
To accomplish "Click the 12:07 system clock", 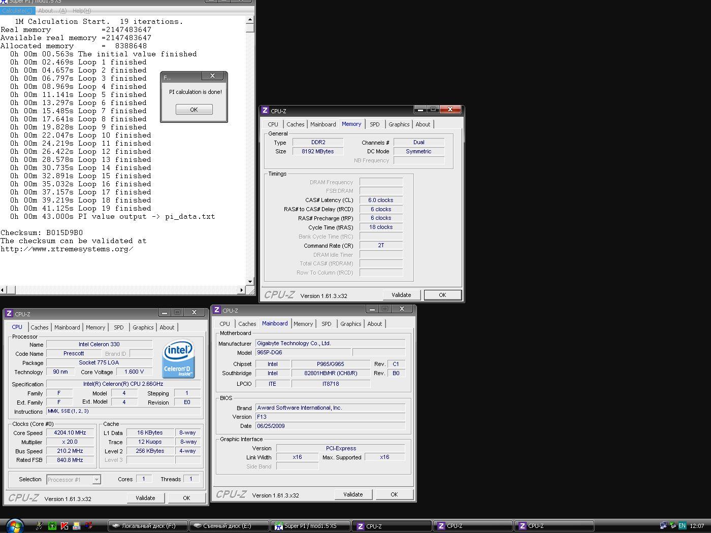I will (x=697, y=526).
